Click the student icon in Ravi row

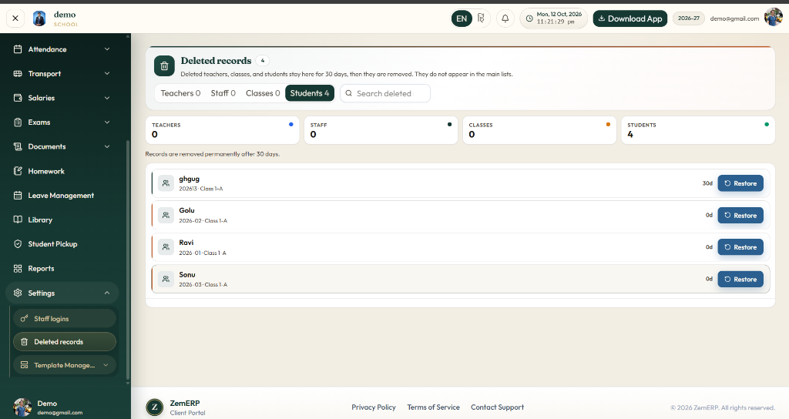[x=166, y=247]
